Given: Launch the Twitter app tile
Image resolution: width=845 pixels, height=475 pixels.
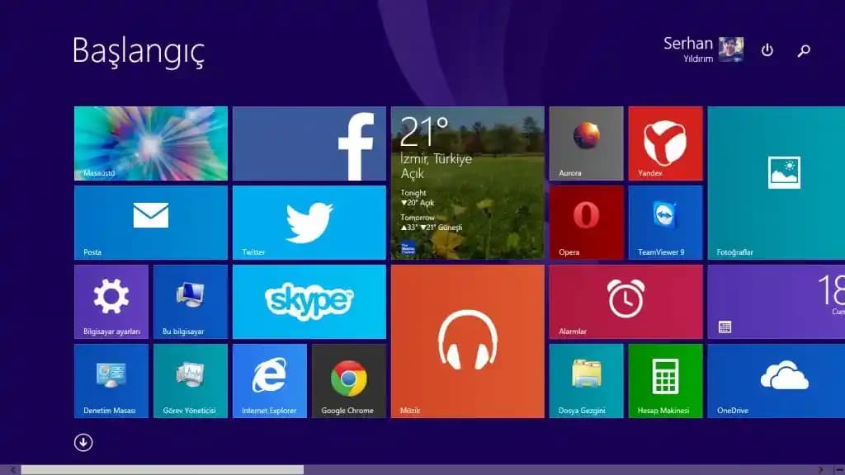Looking at the screenshot, I should (x=309, y=223).
